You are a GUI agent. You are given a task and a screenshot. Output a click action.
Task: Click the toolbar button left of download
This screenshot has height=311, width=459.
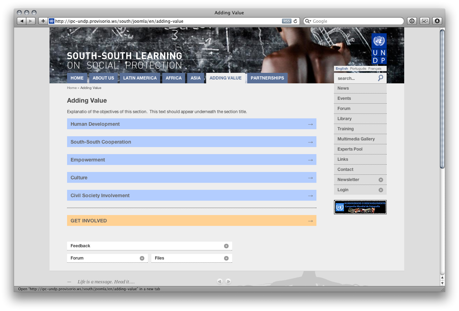pos(425,21)
